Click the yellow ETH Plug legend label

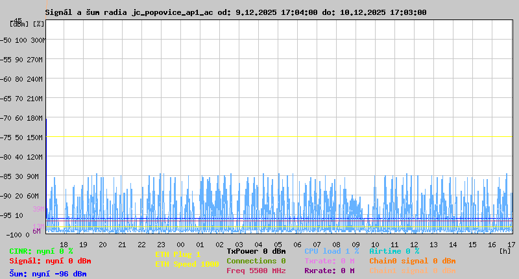pos(178,254)
